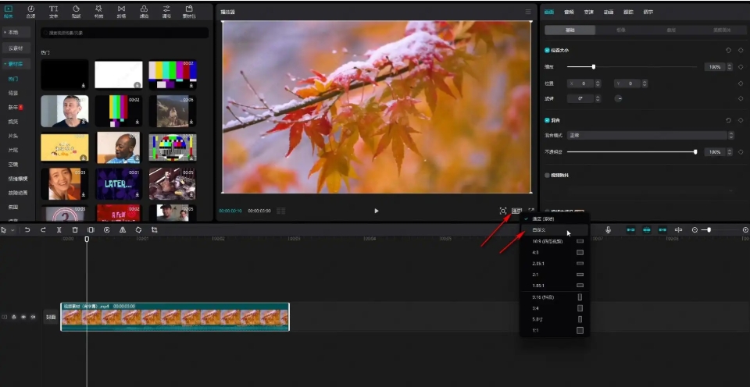
Task: Enable the 视频防抖 stabilization checkbox
Action: [x=547, y=176]
